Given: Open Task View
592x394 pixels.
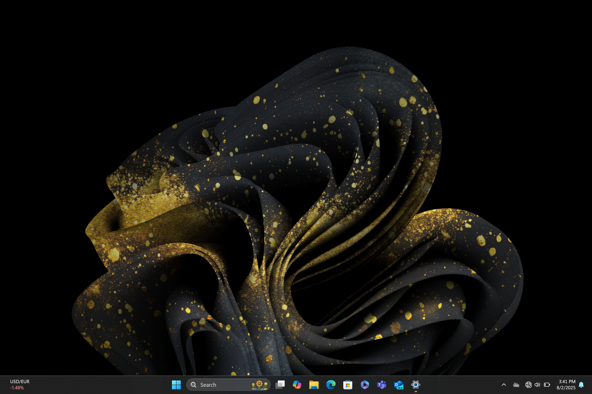Looking at the screenshot, I should (x=279, y=385).
